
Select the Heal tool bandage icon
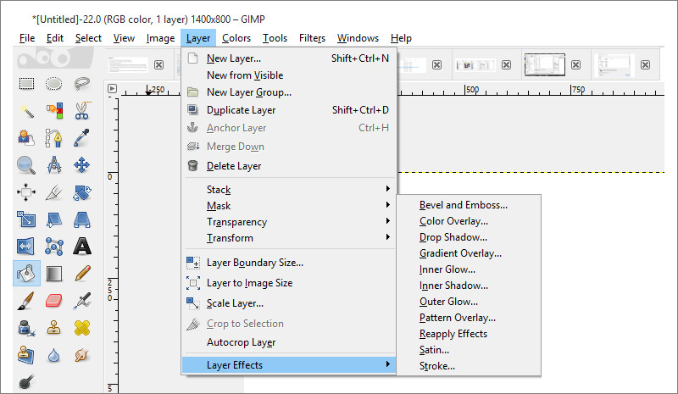pos(82,327)
